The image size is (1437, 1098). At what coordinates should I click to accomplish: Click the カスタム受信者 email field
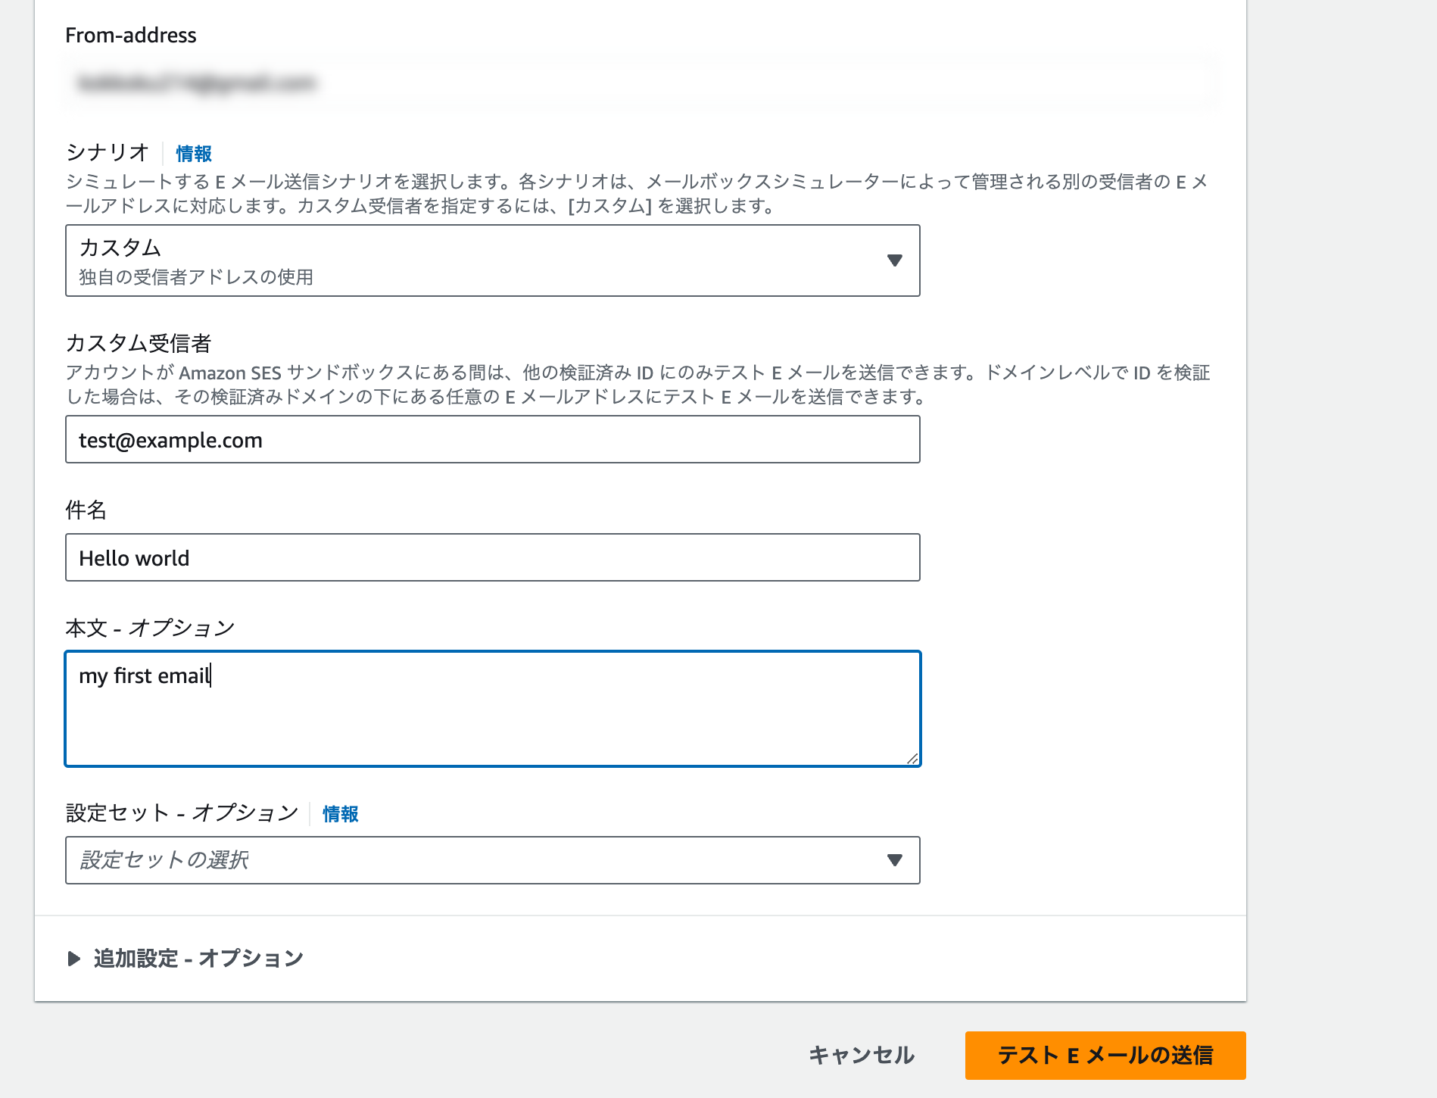pos(492,439)
